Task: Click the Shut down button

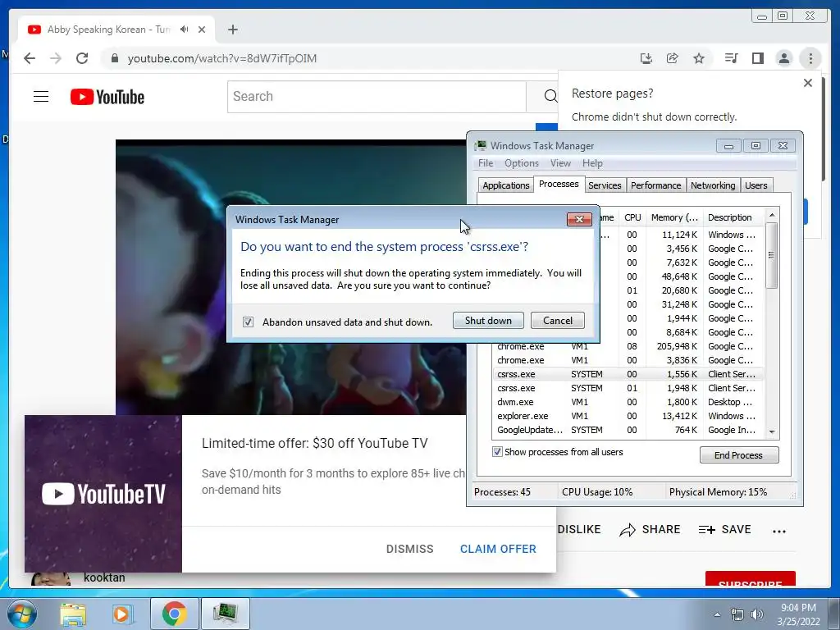Action: (488, 321)
